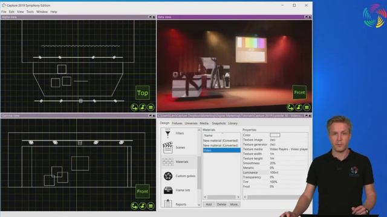Switch to the Snapshots tab
This screenshot has height=217, width=387.
219,123
